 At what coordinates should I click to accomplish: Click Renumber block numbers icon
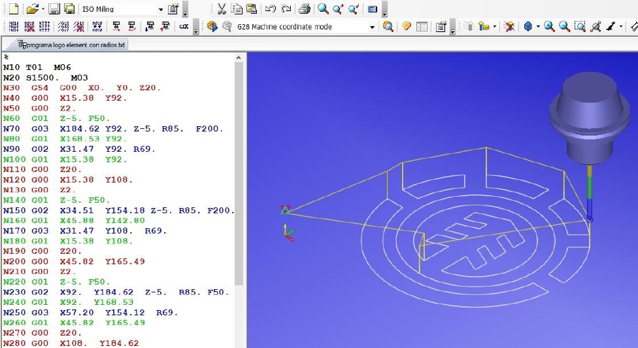14,26
